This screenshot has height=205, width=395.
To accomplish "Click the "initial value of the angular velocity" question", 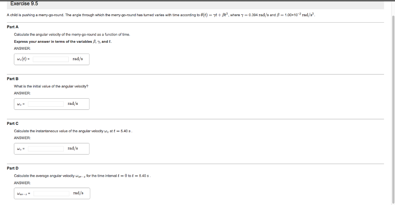I will pyautogui.click(x=51, y=86).
